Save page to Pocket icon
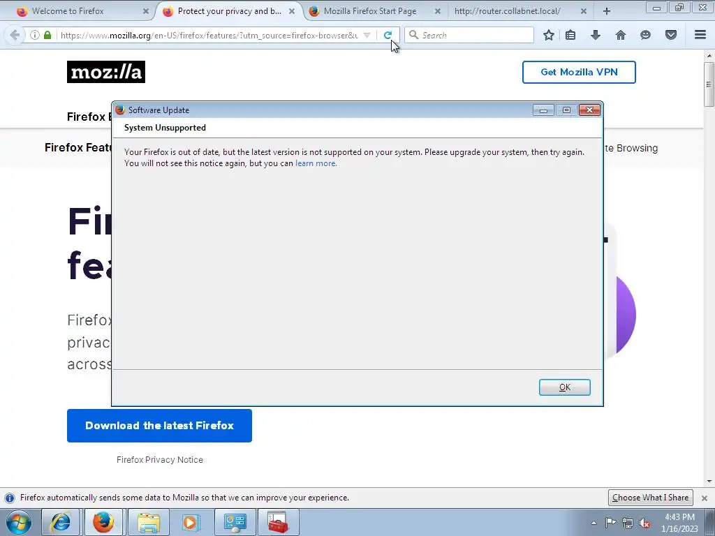 click(x=671, y=35)
